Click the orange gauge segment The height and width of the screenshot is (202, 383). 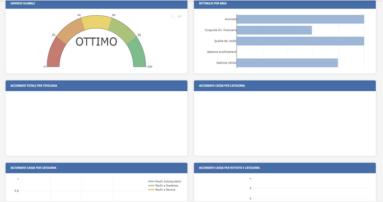point(70,31)
